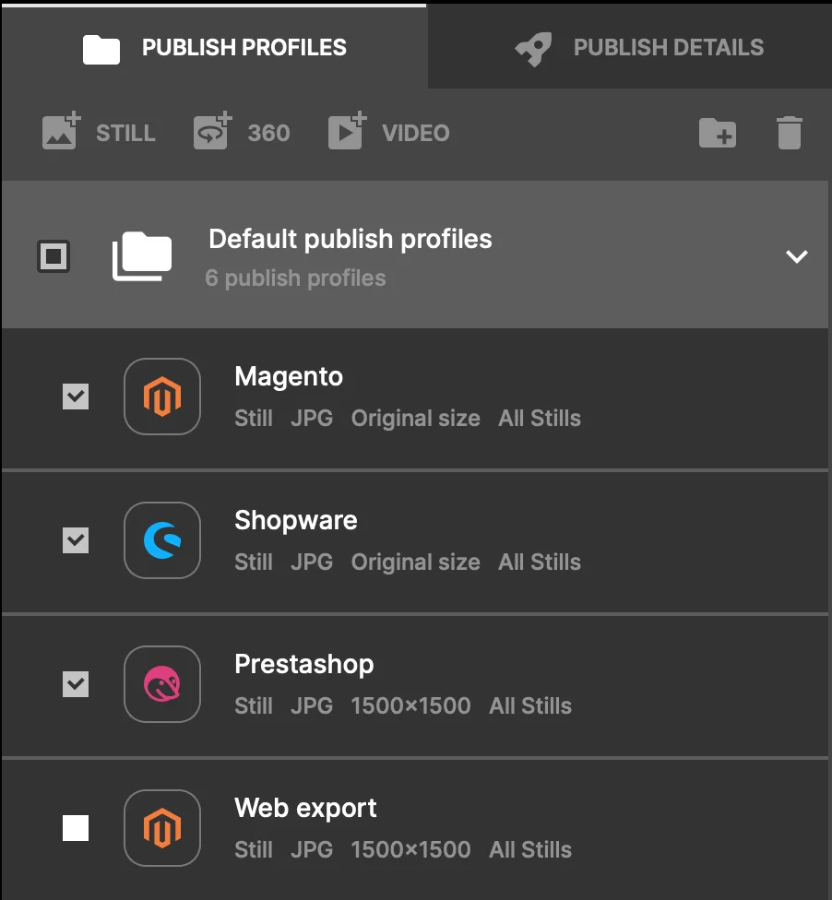Viewport: 832px width, 900px height.
Task: Click 'Original size' in Magento row
Action: (x=416, y=419)
